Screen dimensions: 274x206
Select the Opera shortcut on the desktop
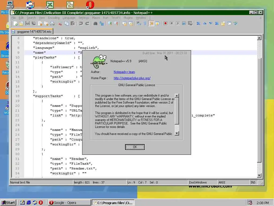[90, 5]
